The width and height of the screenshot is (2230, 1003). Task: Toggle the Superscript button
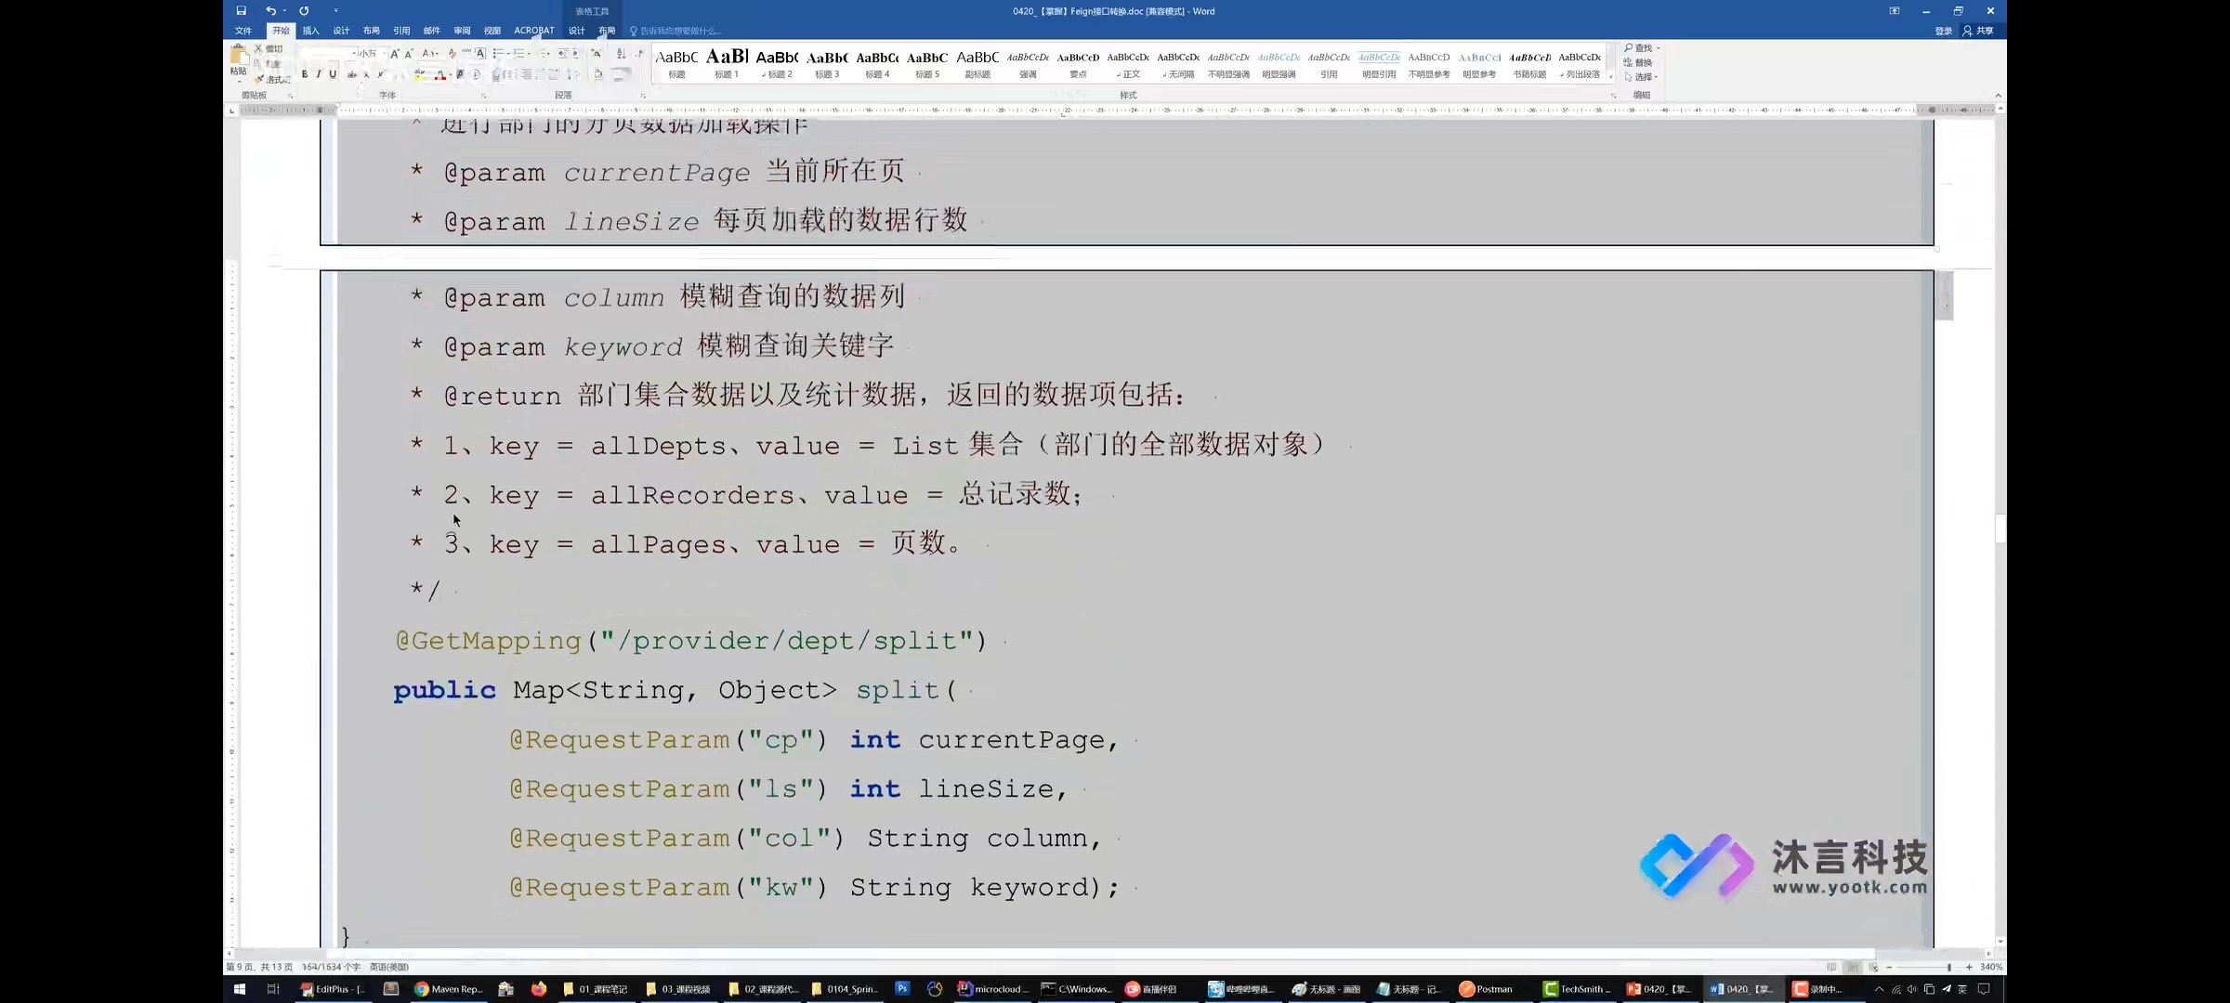coord(381,75)
